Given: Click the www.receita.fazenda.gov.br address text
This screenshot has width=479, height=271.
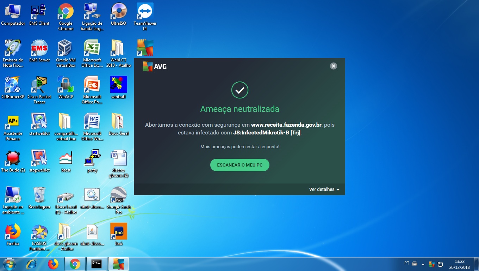Looking at the screenshot, I should 286,125.
